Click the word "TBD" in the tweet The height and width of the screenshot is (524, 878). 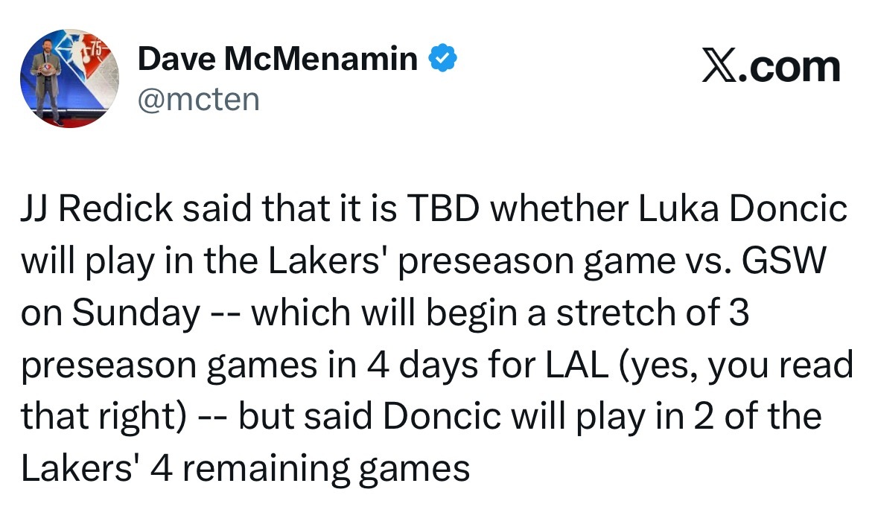[x=443, y=209]
